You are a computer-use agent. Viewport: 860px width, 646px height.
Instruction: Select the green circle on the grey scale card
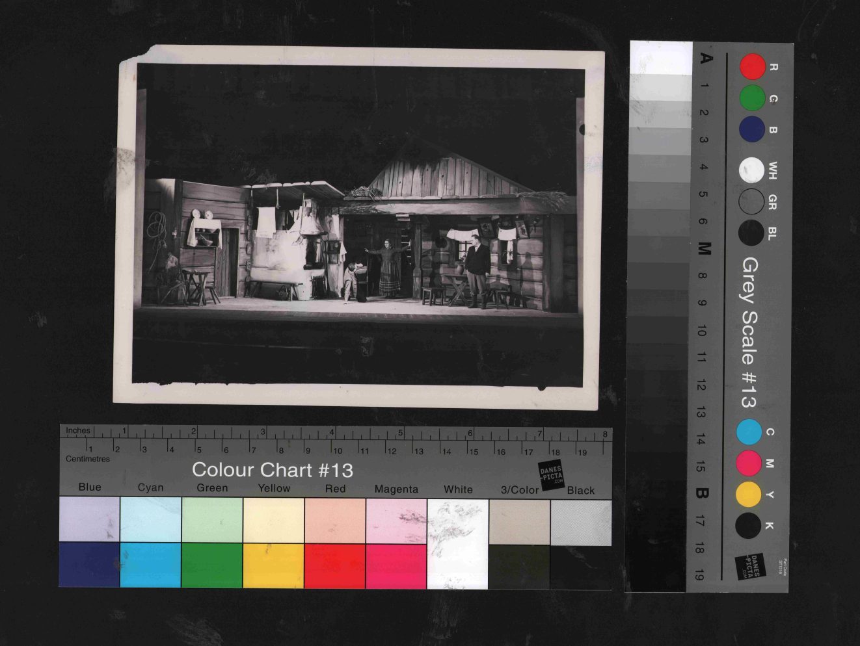(x=753, y=99)
